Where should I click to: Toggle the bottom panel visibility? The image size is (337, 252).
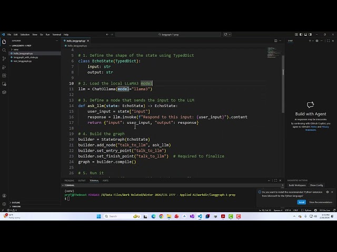pyautogui.click(x=305, y=35)
